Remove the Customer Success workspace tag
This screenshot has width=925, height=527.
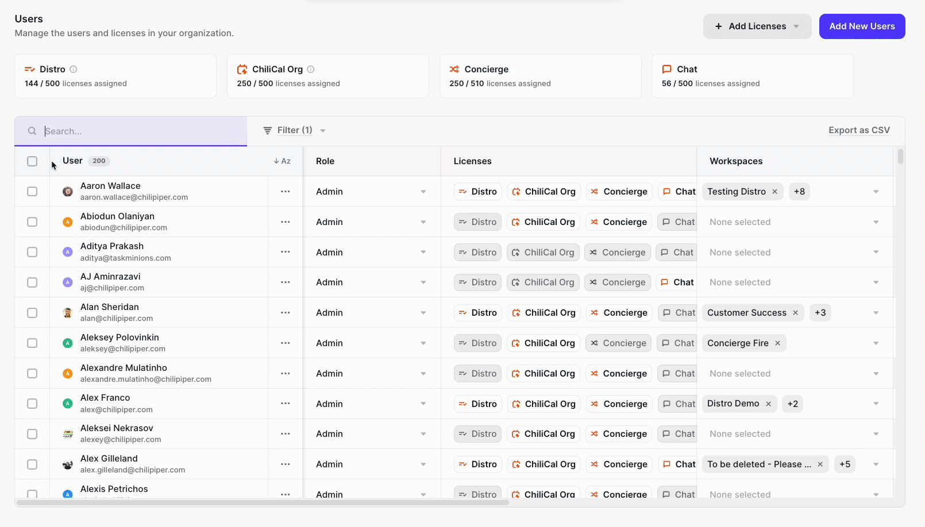click(x=796, y=313)
